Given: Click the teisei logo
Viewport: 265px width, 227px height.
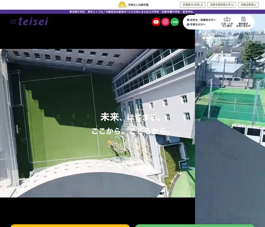Looking at the screenshot, I should 33,21.
